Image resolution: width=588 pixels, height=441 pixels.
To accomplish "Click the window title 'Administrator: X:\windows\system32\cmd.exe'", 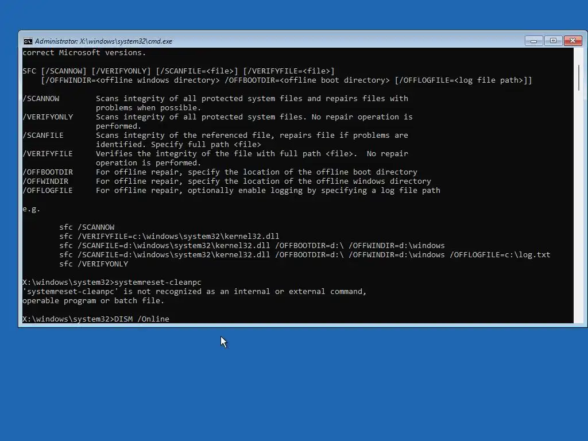I will (103, 41).
